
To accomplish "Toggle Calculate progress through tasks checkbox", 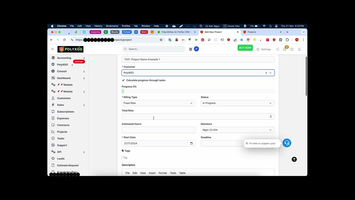I will click(x=123, y=80).
